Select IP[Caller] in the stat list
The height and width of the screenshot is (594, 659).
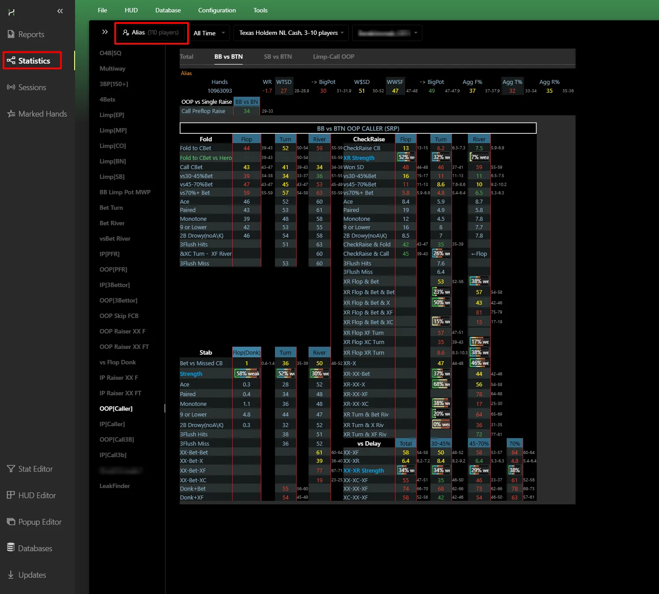tap(112, 424)
